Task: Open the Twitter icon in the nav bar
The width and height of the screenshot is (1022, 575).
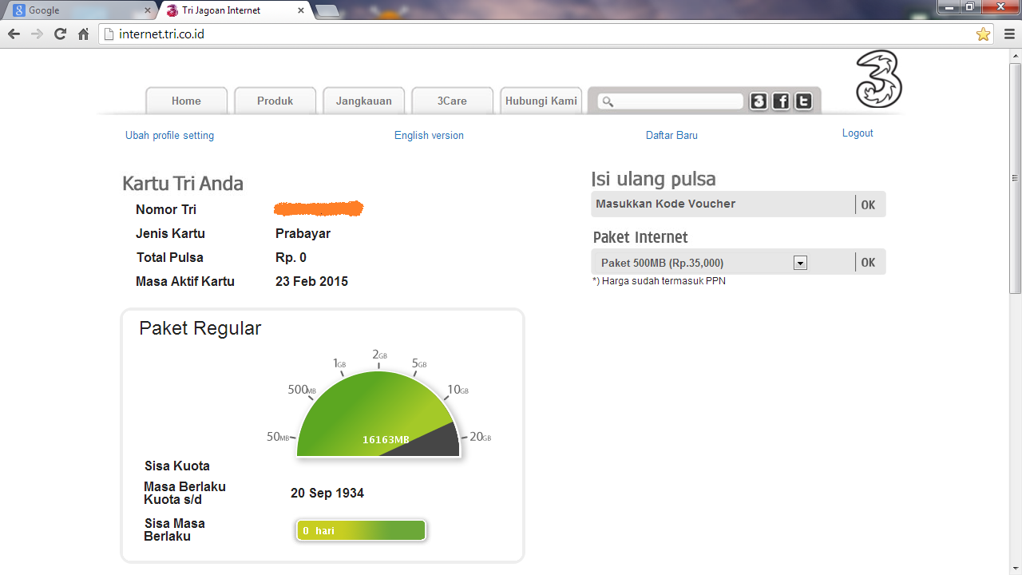Action: coord(803,101)
